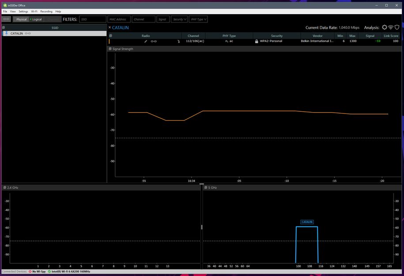404x276 pixels.
Task: Open the Help menu
Action: tap(58, 11)
